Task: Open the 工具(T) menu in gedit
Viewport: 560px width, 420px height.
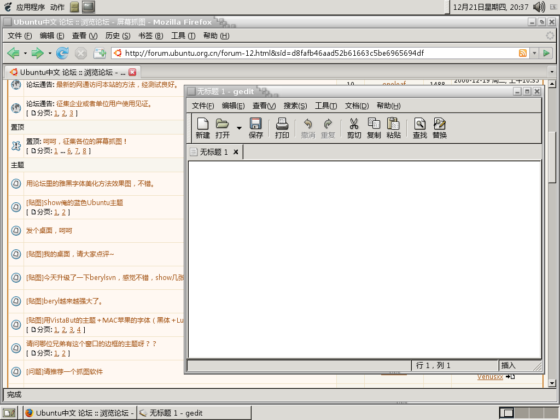Action: tap(326, 106)
